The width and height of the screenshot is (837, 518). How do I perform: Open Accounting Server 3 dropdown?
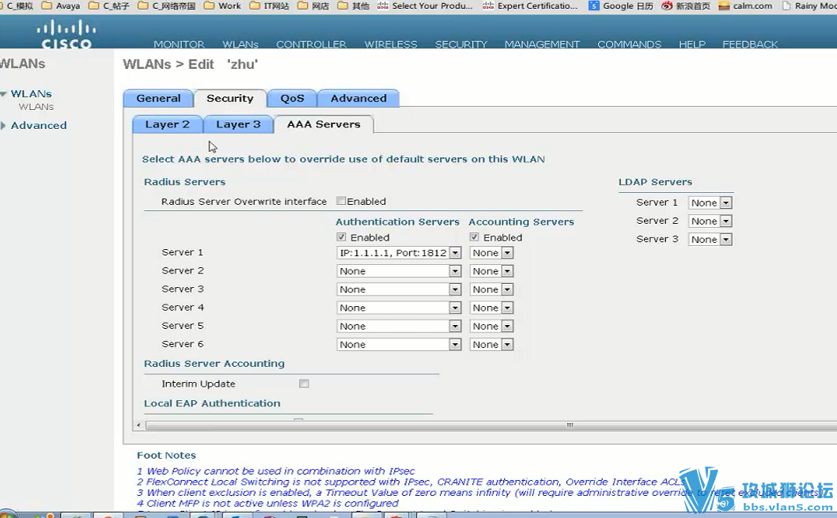(x=491, y=289)
